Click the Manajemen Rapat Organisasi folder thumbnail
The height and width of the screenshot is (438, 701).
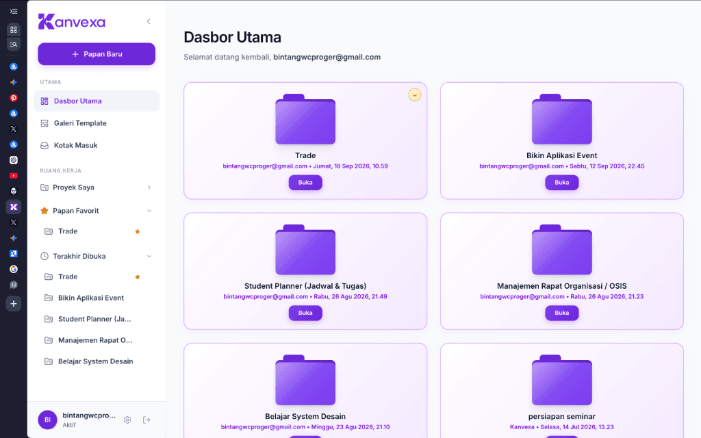[x=562, y=250]
